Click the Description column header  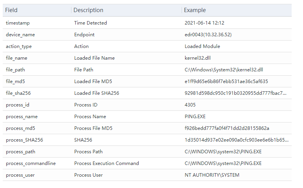(x=88, y=10)
